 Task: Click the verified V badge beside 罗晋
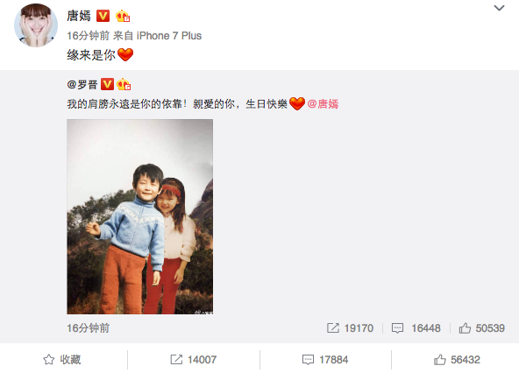tap(107, 84)
